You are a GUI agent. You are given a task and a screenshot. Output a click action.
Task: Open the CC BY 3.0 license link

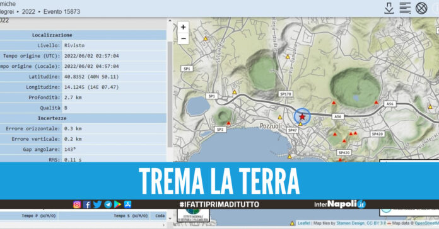[376, 223]
